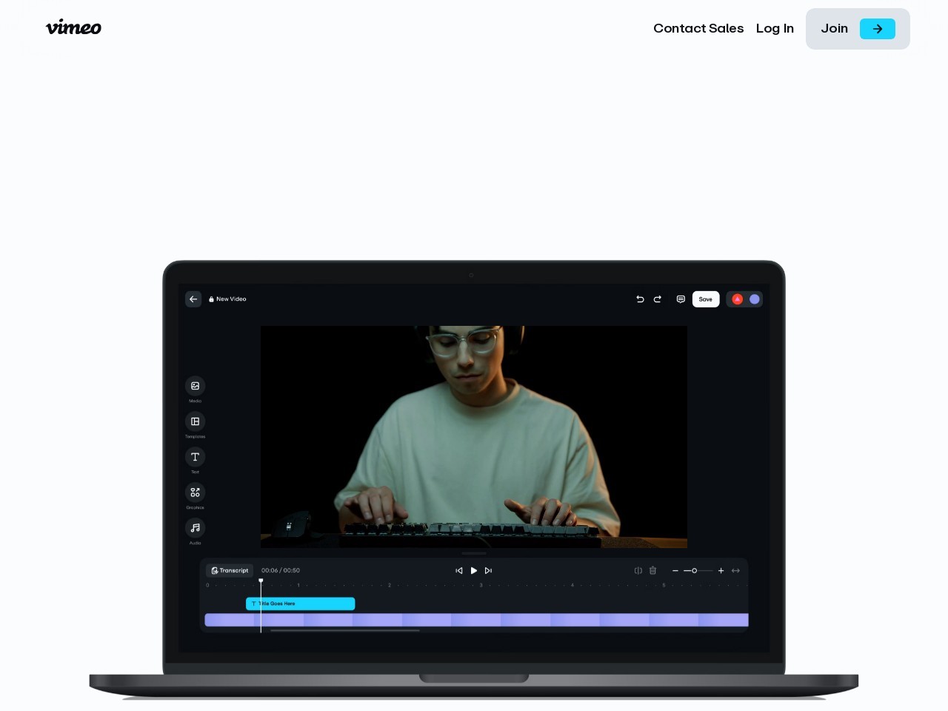The width and height of the screenshot is (948, 711).
Task: Toggle the Transcript panel
Action: click(x=229, y=570)
